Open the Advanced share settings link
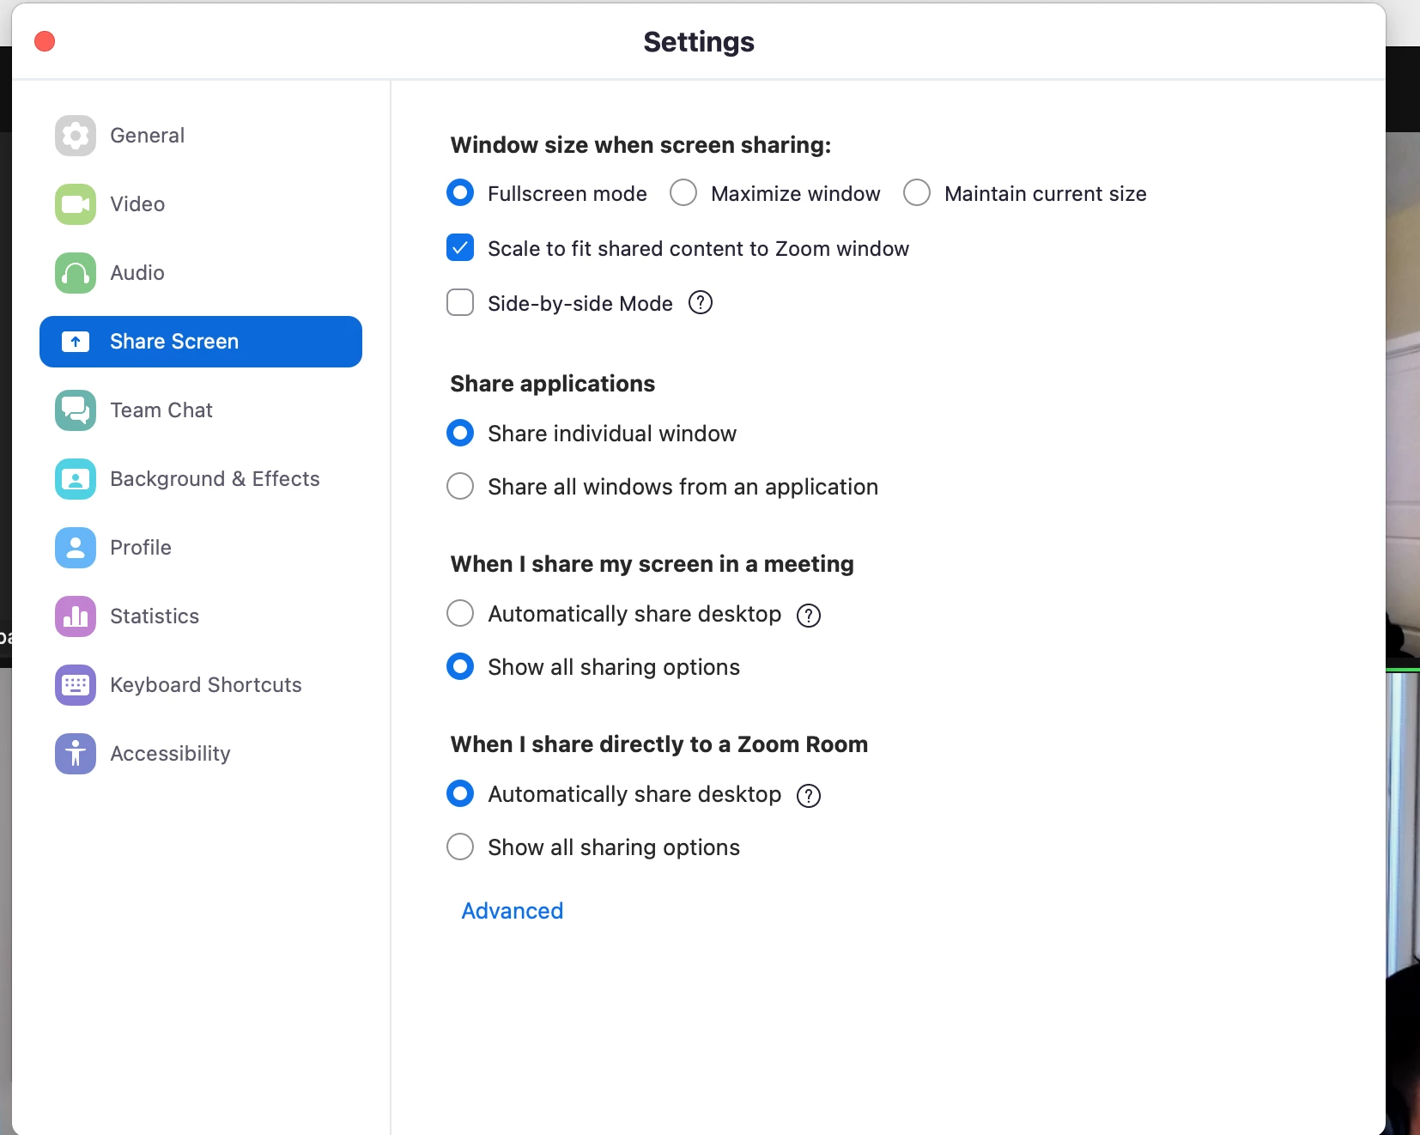Screen dimensions: 1420x1135 pyautogui.click(x=513, y=911)
